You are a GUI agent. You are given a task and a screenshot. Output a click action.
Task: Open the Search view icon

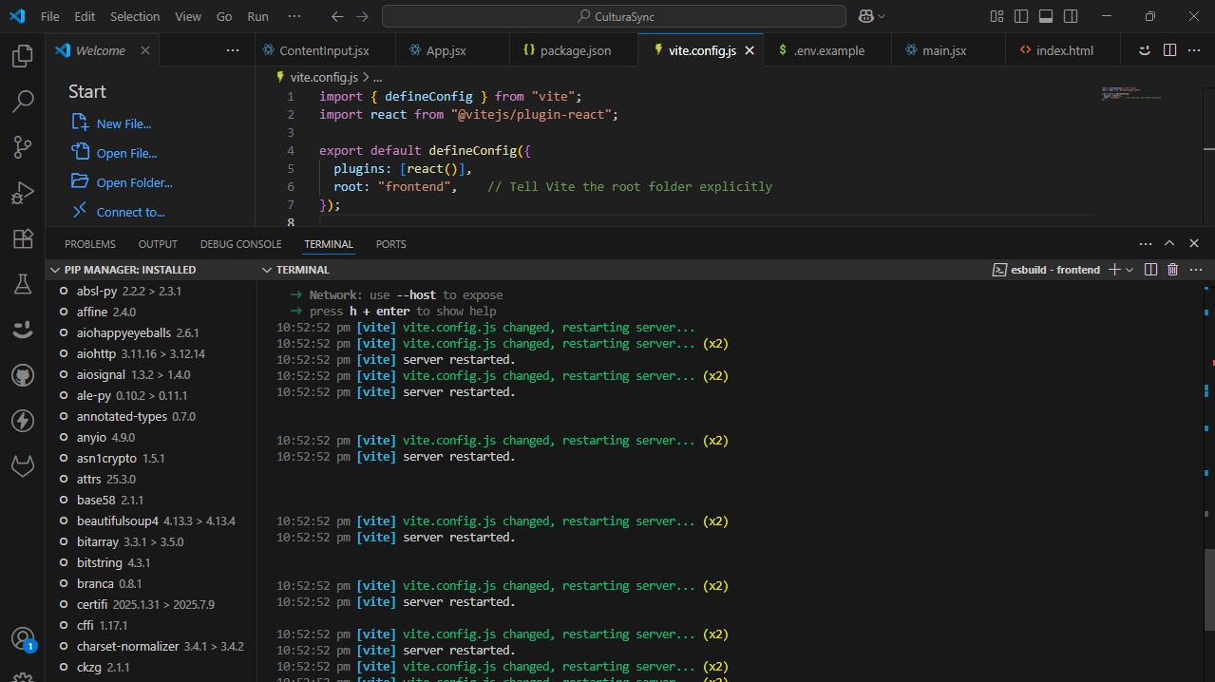pyautogui.click(x=22, y=101)
